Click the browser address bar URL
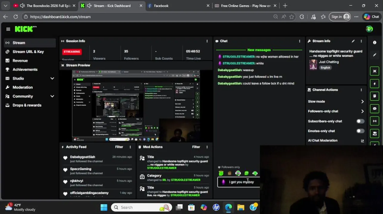The image size is (383, 214). (61, 17)
